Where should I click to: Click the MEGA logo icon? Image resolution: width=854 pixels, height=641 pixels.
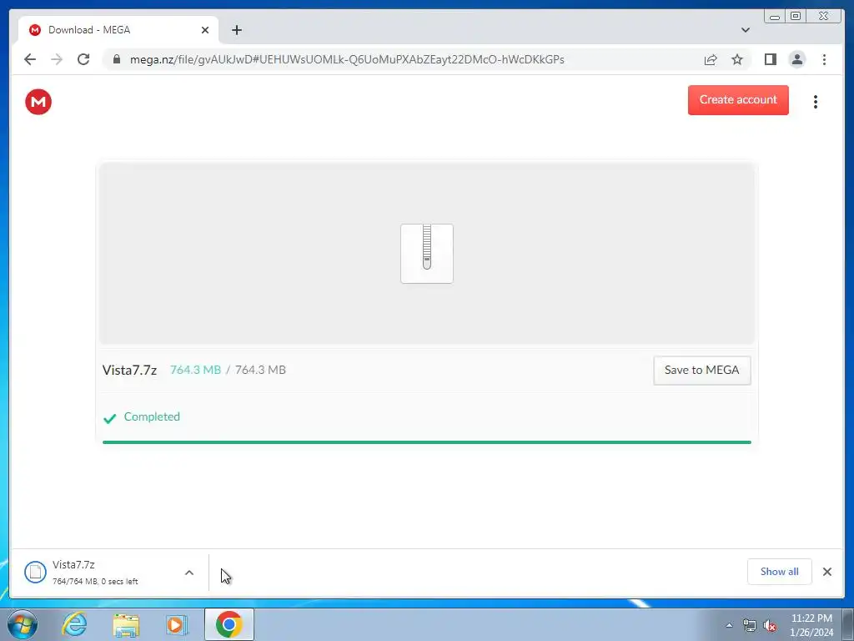click(38, 102)
